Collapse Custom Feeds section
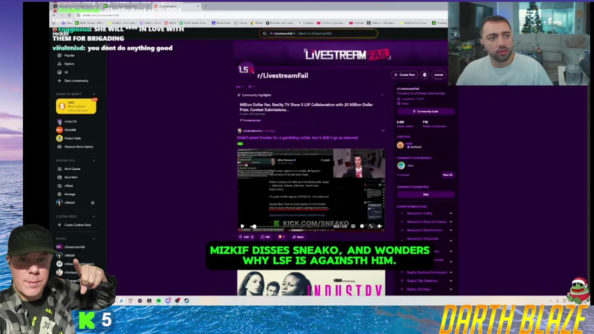This screenshot has width=594, height=334. pos(94,217)
